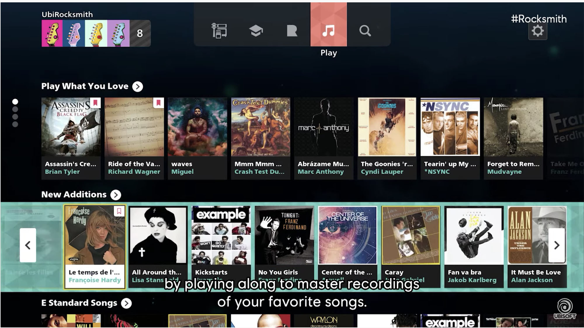Open Tearin' up My Heart by *NSYNC
Screen dimensions: 584x328
coord(450,138)
